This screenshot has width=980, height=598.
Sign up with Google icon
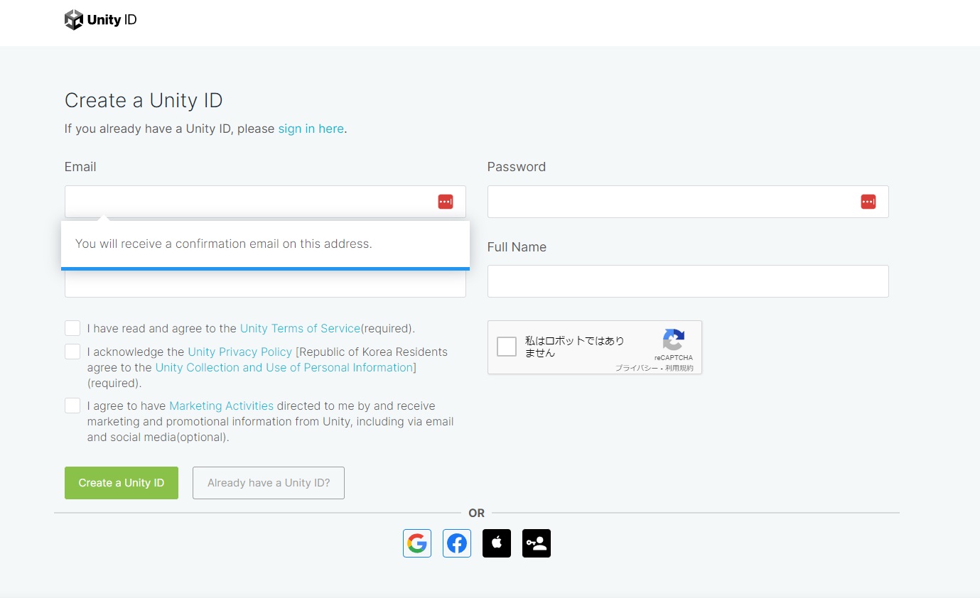pos(417,543)
